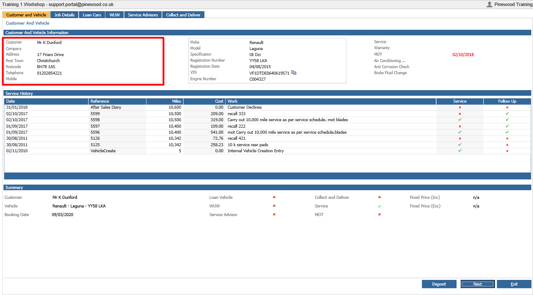Viewport: 533px width, 295px height.
Task: Open the Loan Cars tab
Action: click(92, 15)
